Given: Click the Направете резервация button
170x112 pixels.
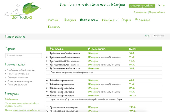Looking at the screenshot, I should coord(142,6).
